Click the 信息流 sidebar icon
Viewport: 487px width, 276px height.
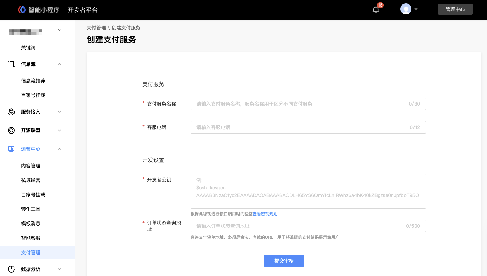[11, 64]
